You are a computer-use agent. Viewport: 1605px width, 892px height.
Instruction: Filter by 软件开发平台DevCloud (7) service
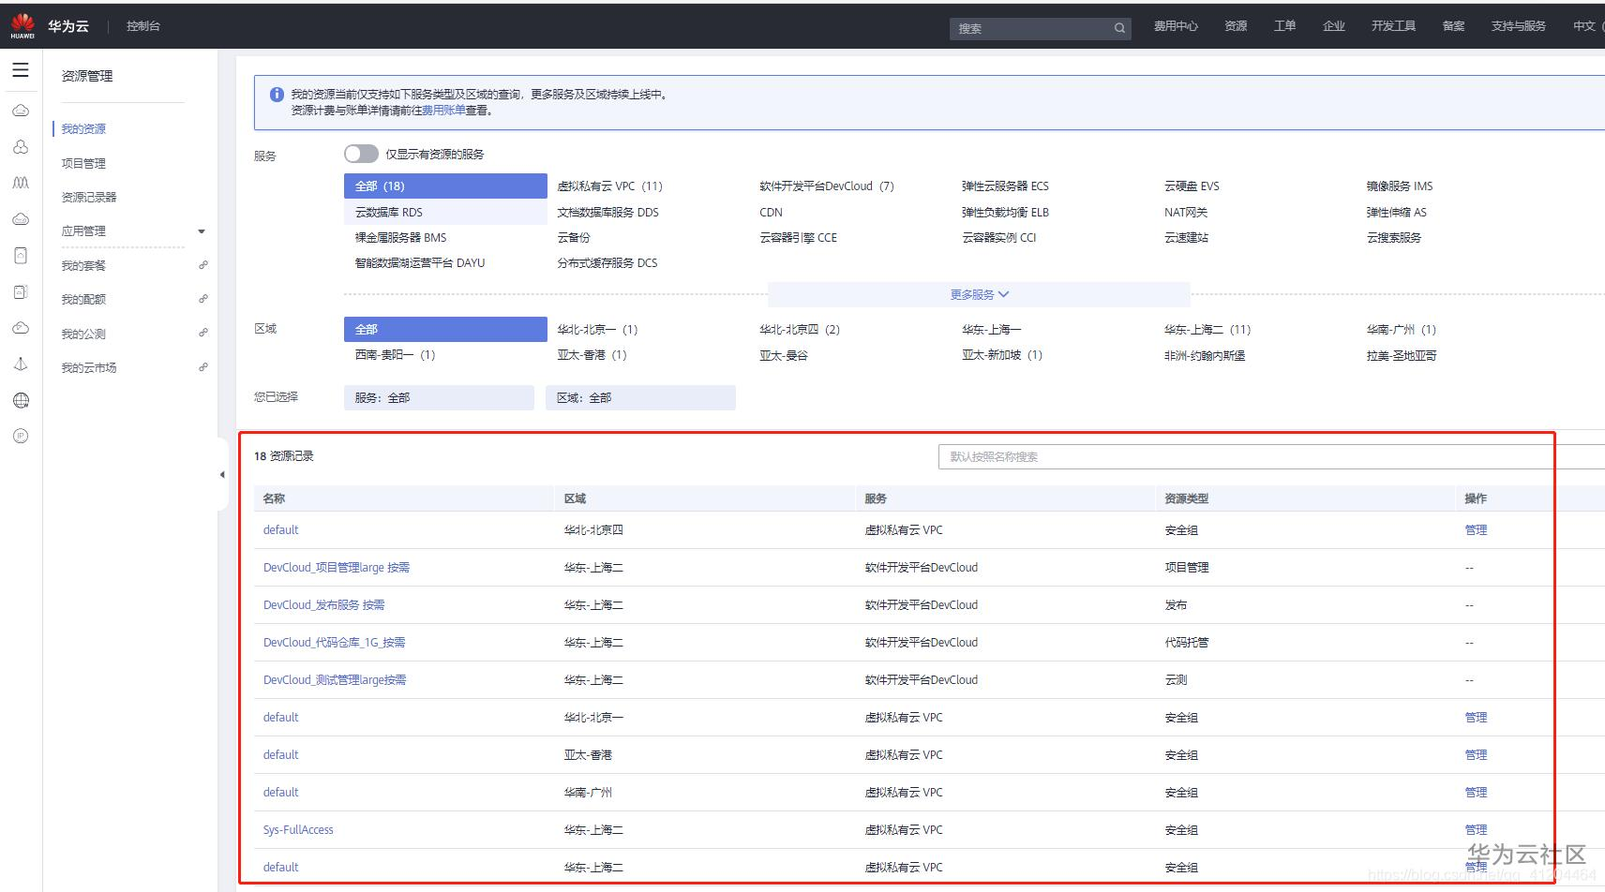click(827, 186)
